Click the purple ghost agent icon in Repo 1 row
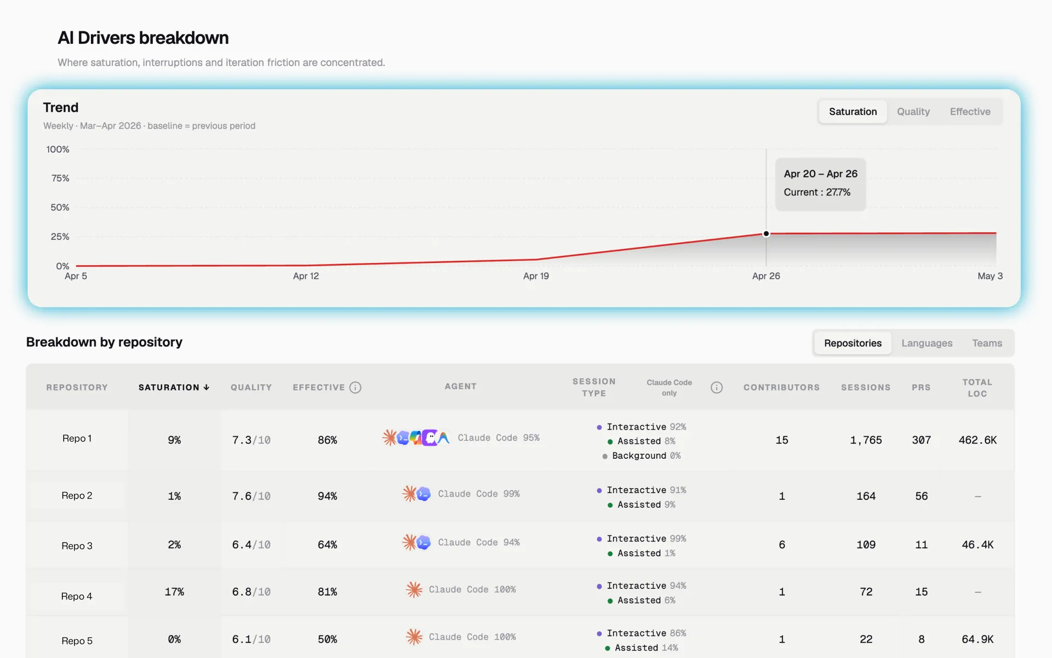The image size is (1052, 658). (430, 438)
